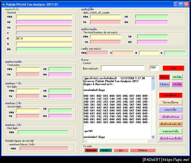Image resolution: width=191 pixels, height=163 pixels.
Task: Click the Notable figures pink input field
Action: (x=44, y=148)
